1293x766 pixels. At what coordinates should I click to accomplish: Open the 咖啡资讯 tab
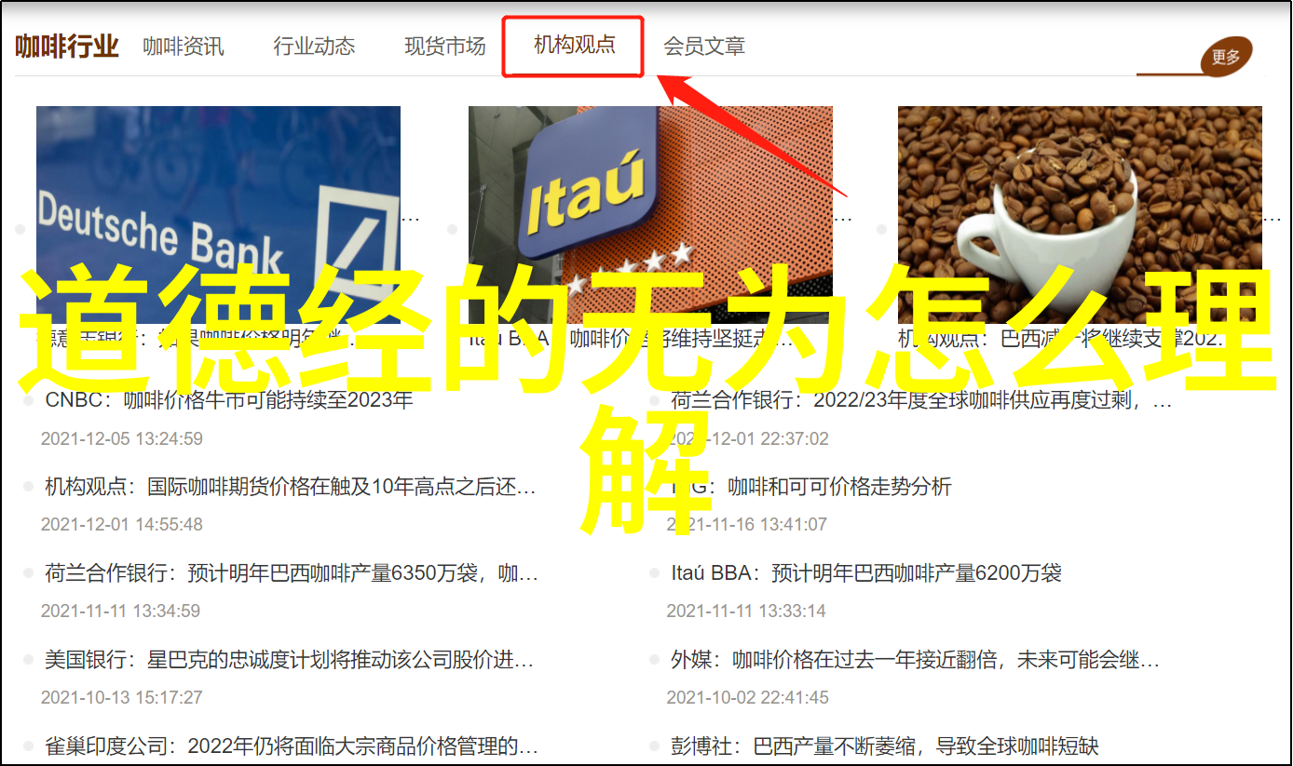click(x=184, y=47)
